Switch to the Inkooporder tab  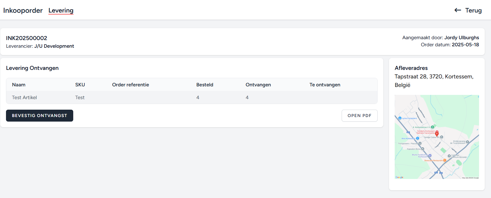tap(23, 11)
